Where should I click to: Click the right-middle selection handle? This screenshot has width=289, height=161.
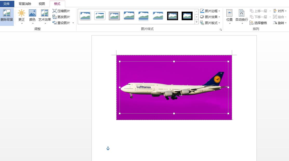(x=228, y=87)
